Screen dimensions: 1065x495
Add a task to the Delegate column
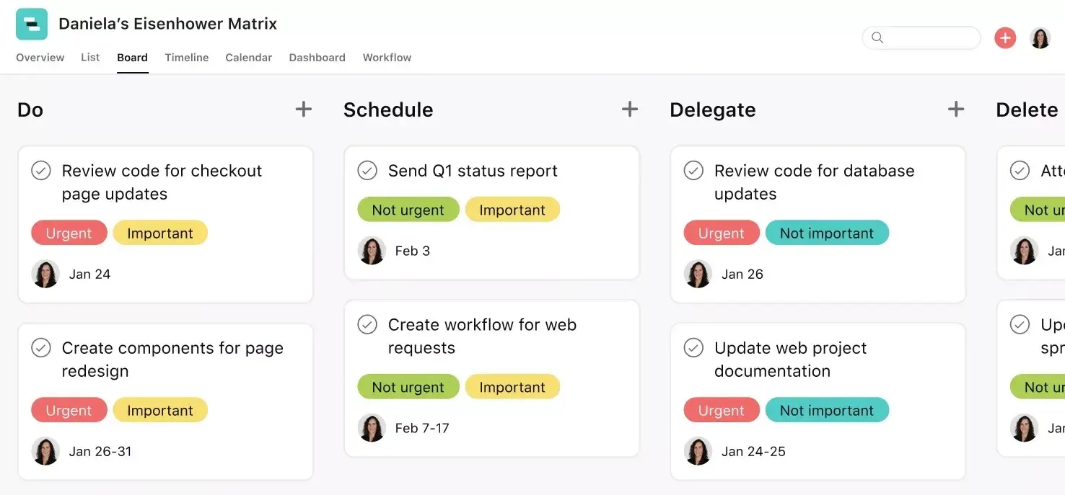click(956, 109)
